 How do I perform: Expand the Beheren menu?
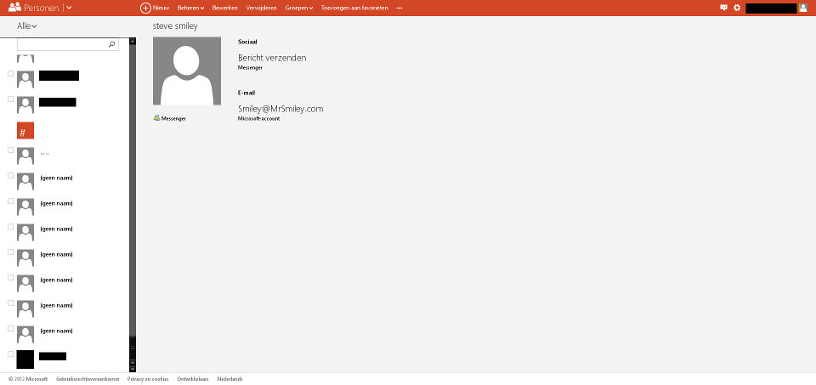(x=190, y=8)
